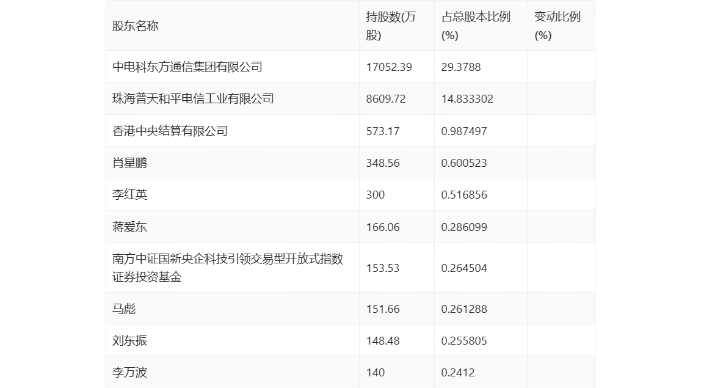This screenshot has width=701, height=388.
Task: Select shareholder 蒋爱东
Action: pyautogui.click(x=129, y=227)
